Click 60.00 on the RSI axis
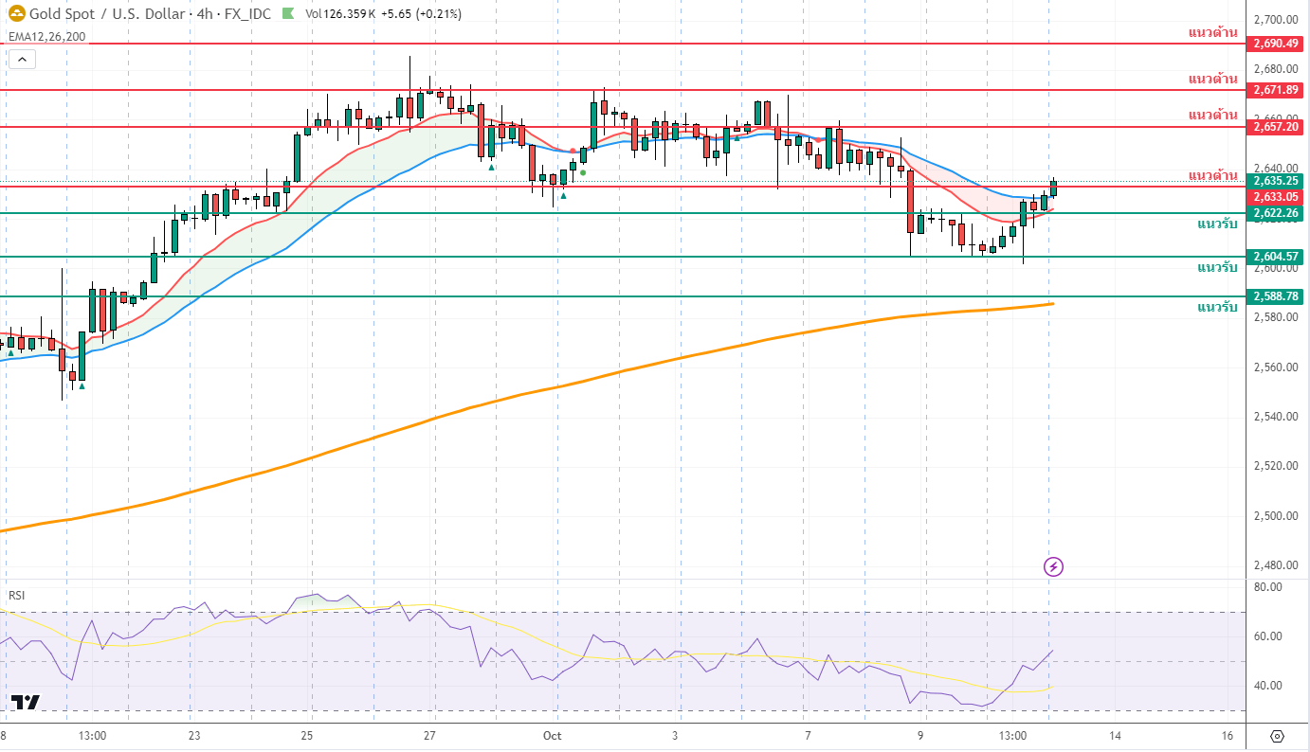 point(1267,636)
